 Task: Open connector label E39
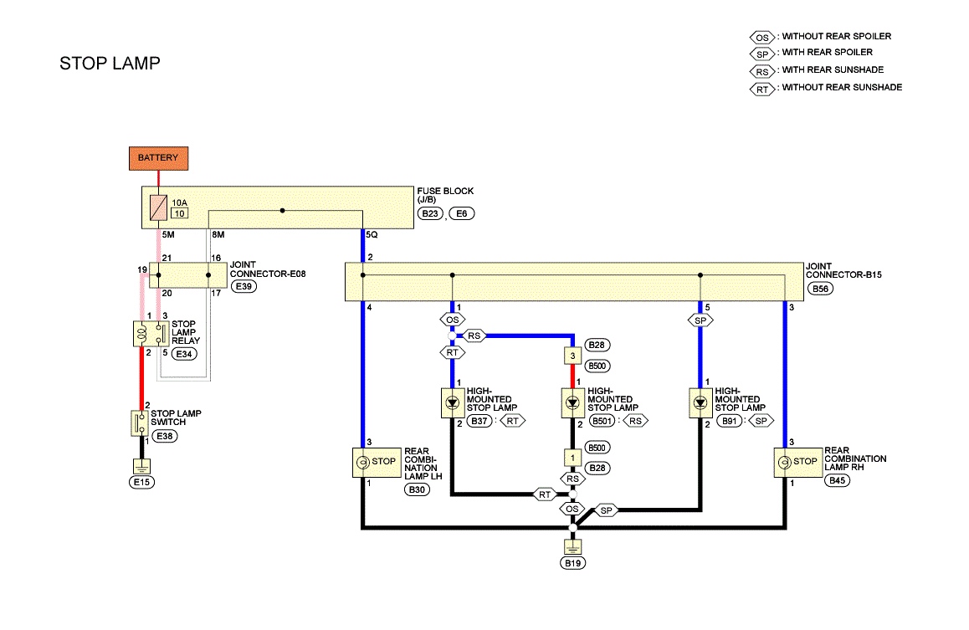point(244,287)
